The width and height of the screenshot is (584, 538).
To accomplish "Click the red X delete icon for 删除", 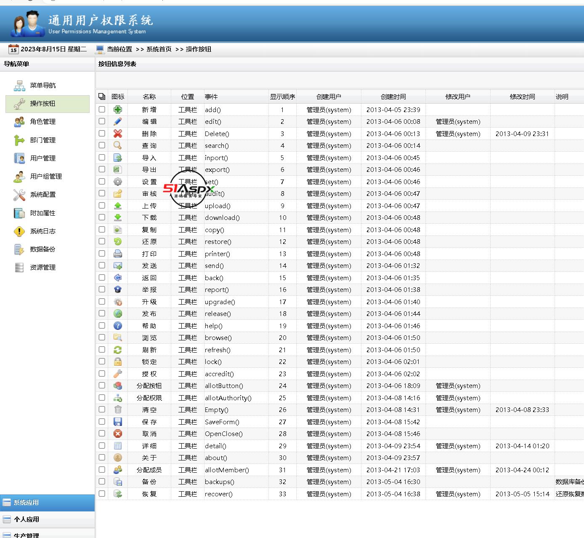I will coord(118,134).
